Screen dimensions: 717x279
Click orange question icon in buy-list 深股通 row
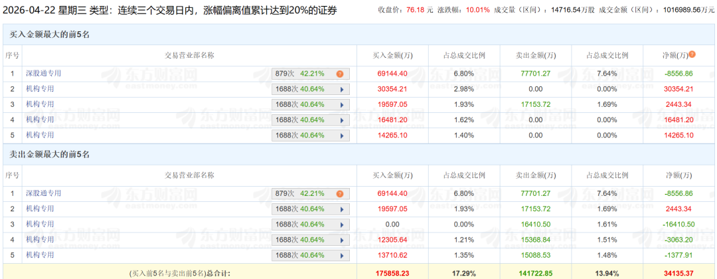tap(339, 74)
